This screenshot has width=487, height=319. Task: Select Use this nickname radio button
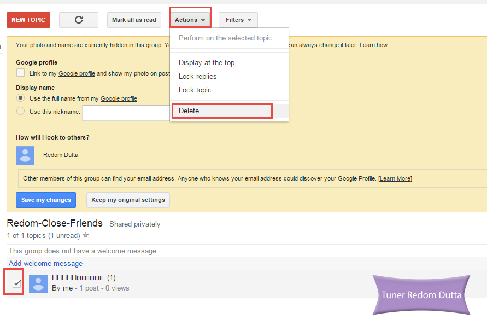tap(21, 111)
